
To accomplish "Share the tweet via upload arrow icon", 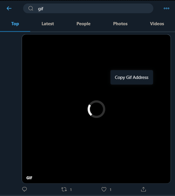I will 143,189.
